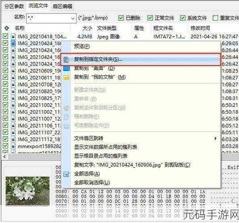
Task: Click short name IM7A72~1.J...
Action: click(x=169, y=37)
